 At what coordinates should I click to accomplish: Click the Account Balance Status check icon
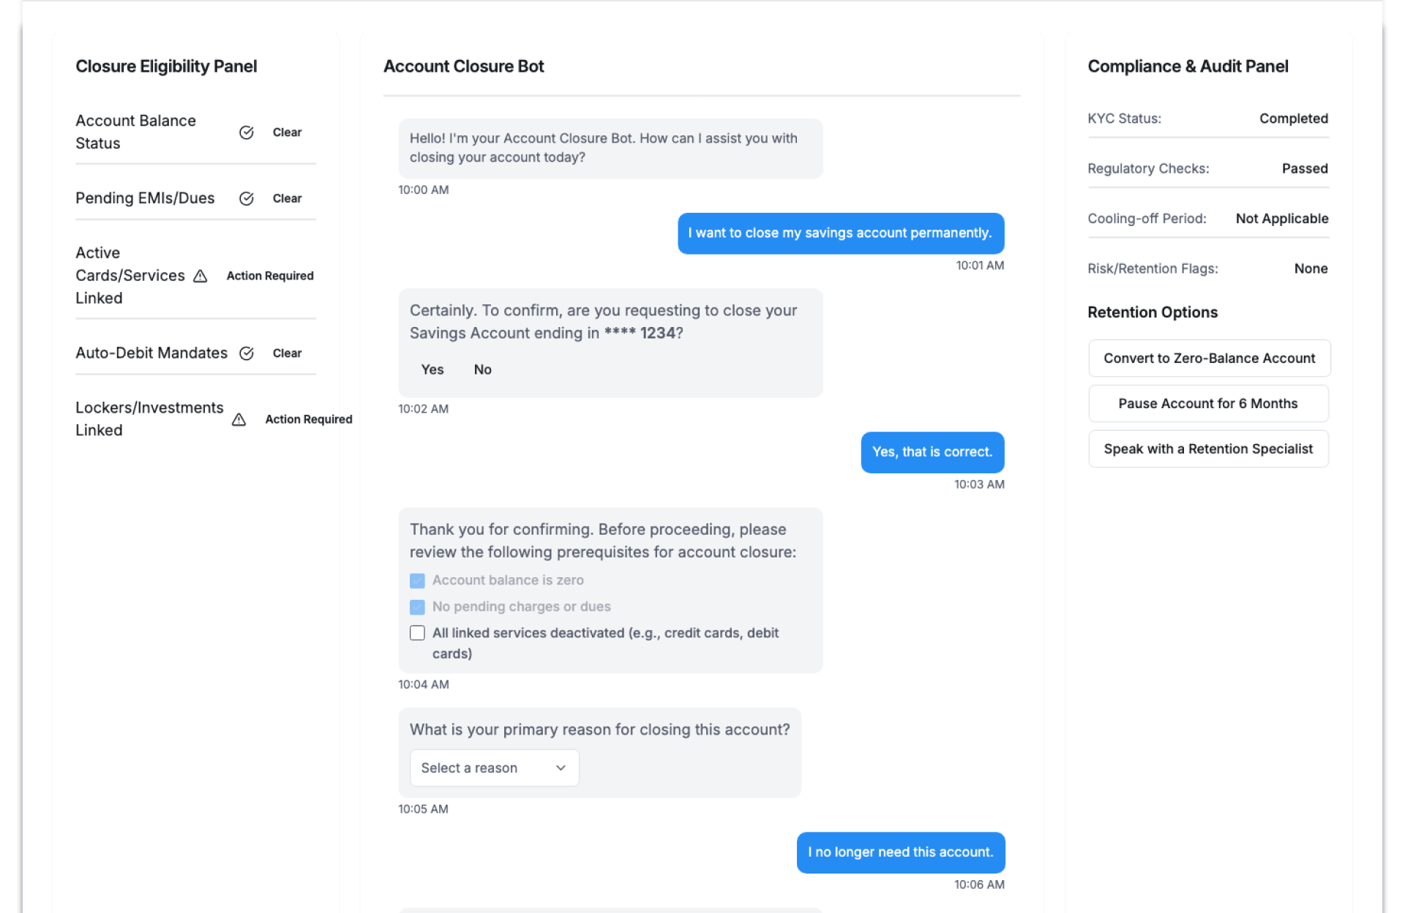pyautogui.click(x=247, y=132)
